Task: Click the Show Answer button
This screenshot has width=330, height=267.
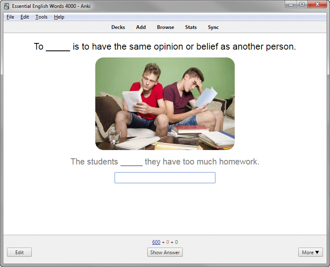Action: pos(165,252)
